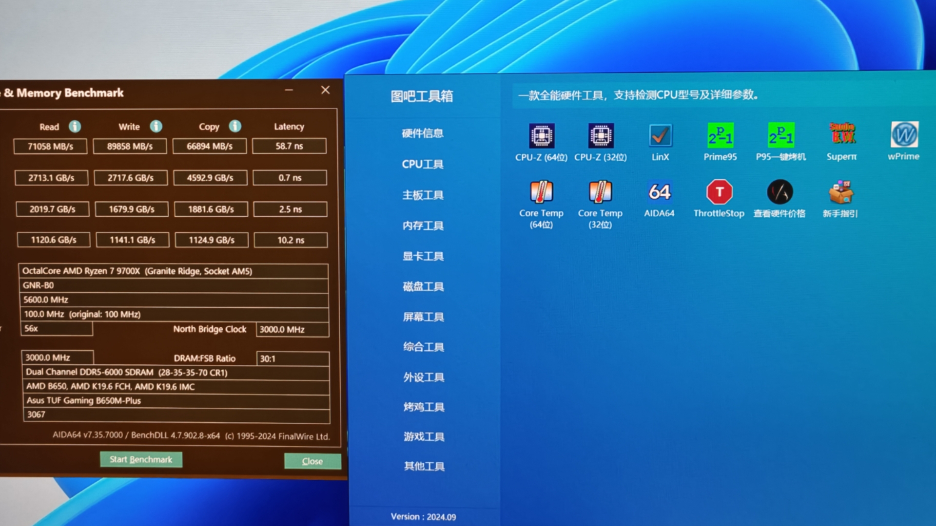
Task: Click 图吧工具箱 title
Action: pyautogui.click(x=422, y=96)
